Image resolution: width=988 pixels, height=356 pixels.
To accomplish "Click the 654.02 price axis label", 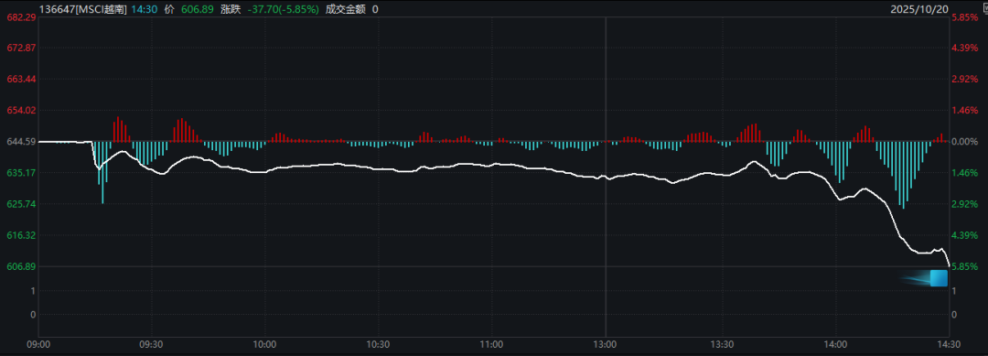I will click(21, 110).
